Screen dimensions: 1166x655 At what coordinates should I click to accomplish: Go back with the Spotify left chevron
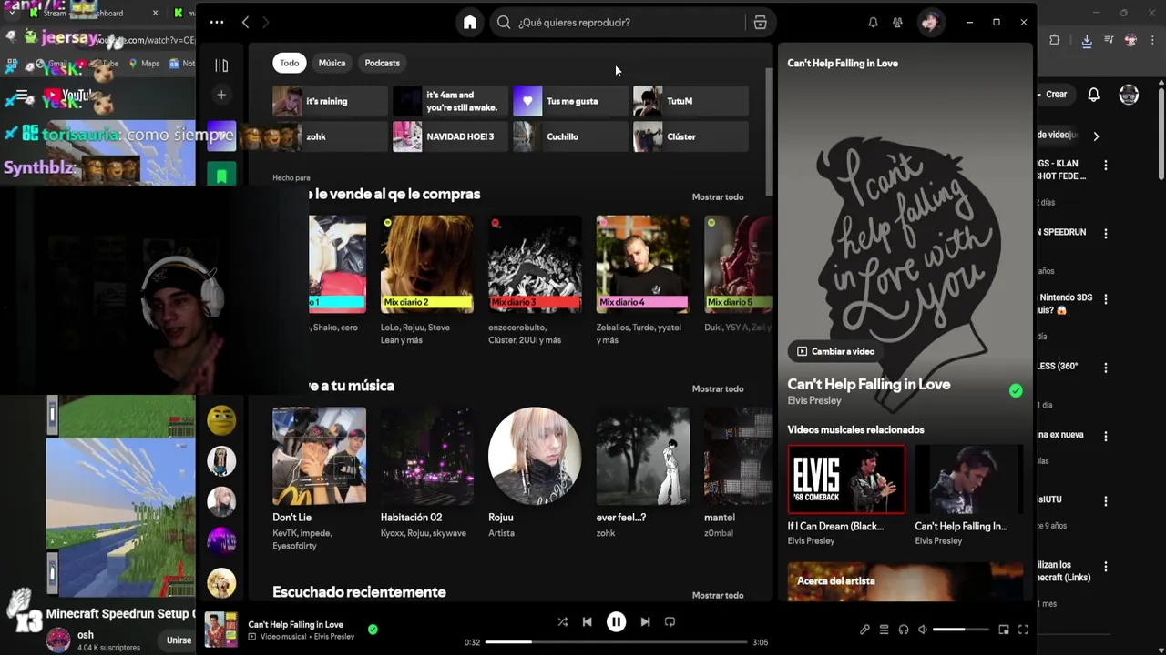tap(245, 22)
